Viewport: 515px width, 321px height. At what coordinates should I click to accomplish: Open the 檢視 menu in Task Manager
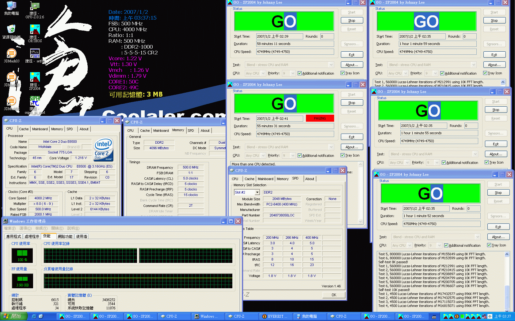coord(41,228)
